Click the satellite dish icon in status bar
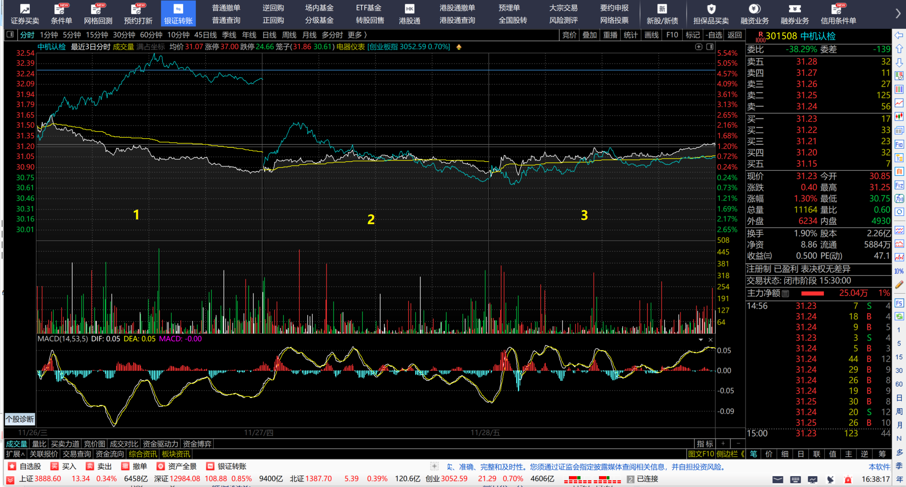 [x=830, y=479]
